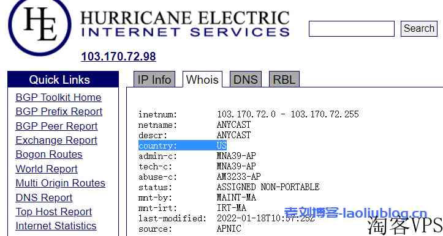This screenshot has width=443, height=236.
Task: Click the admin-c value MNA39-AP
Action: (236, 156)
